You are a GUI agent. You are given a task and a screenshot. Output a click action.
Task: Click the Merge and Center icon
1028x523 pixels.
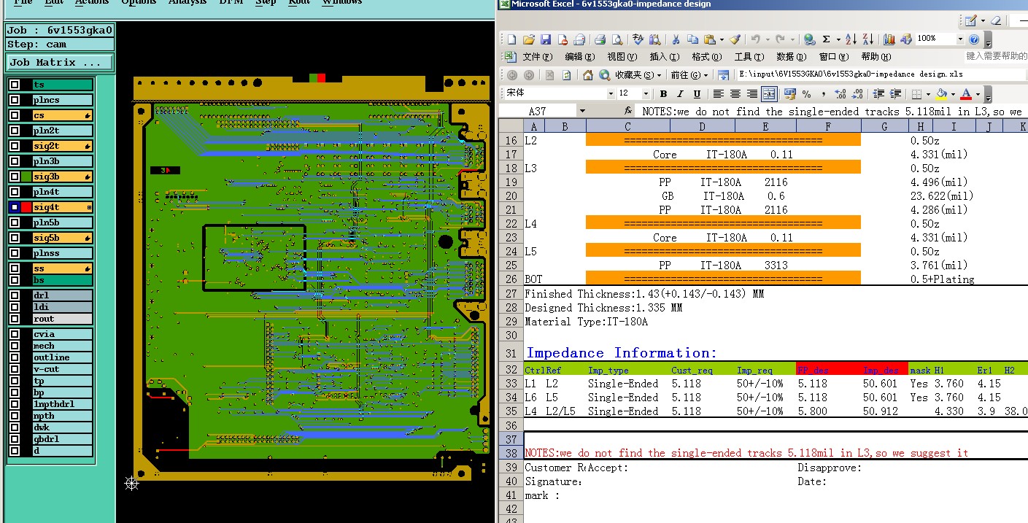click(768, 94)
